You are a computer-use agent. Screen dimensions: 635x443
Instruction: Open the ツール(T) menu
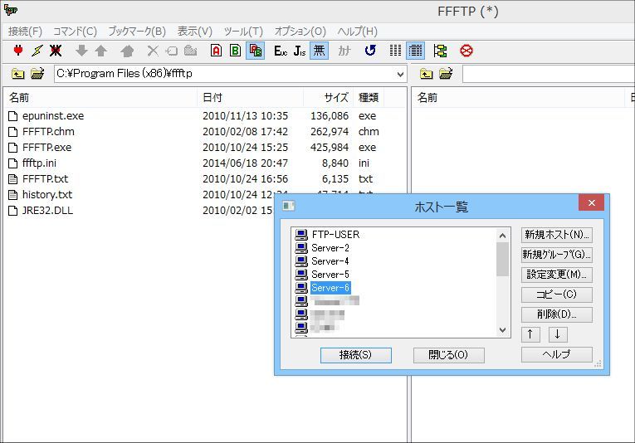[243, 32]
